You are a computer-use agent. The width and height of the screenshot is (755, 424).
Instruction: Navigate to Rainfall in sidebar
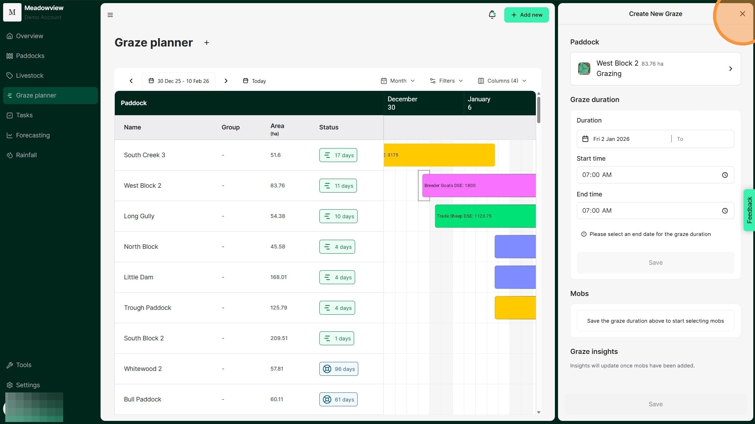[26, 155]
